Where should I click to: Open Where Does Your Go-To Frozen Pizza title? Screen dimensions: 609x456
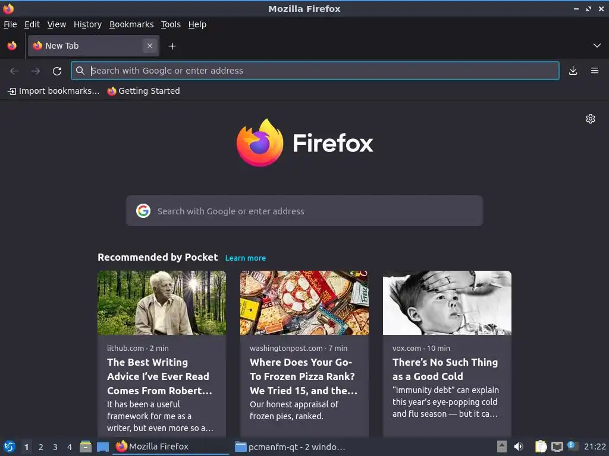click(x=303, y=376)
